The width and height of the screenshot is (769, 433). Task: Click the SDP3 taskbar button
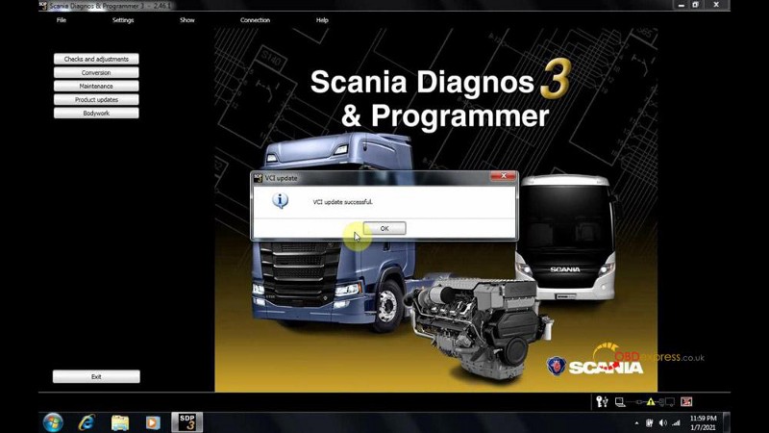[186, 422]
